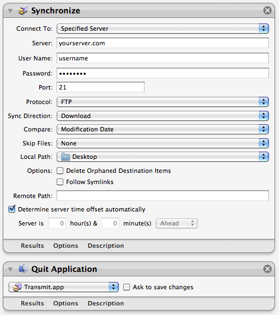
Task: Collapse the Quit Application action panel
Action: (10, 269)
